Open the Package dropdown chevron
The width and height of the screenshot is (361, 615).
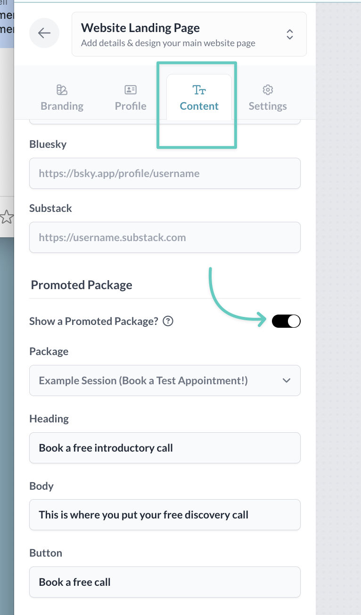click(287, 380)
